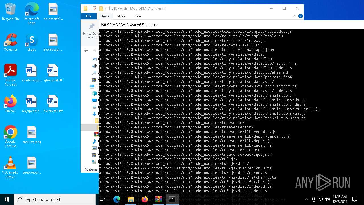Image resolution: width=364 pixels, height=205 pixels.
Task: Switch to cmd window via taskbar
Action: point(172,199)
